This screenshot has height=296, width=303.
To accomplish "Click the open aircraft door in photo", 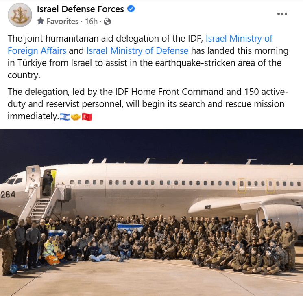I will point(49,183).
